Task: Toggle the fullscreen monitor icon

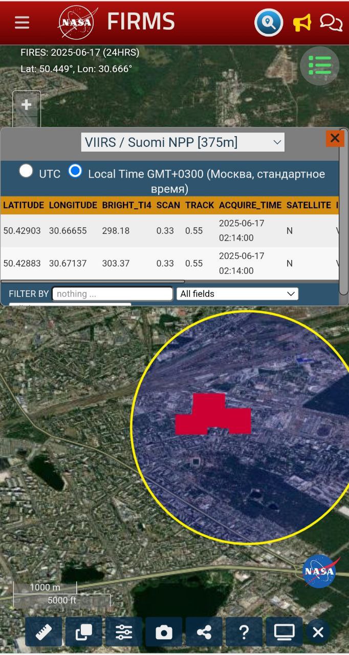Action: coord(284,632)
